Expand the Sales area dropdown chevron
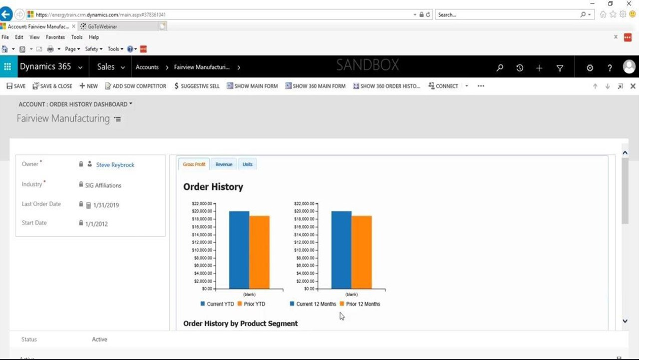 (122, 67)
